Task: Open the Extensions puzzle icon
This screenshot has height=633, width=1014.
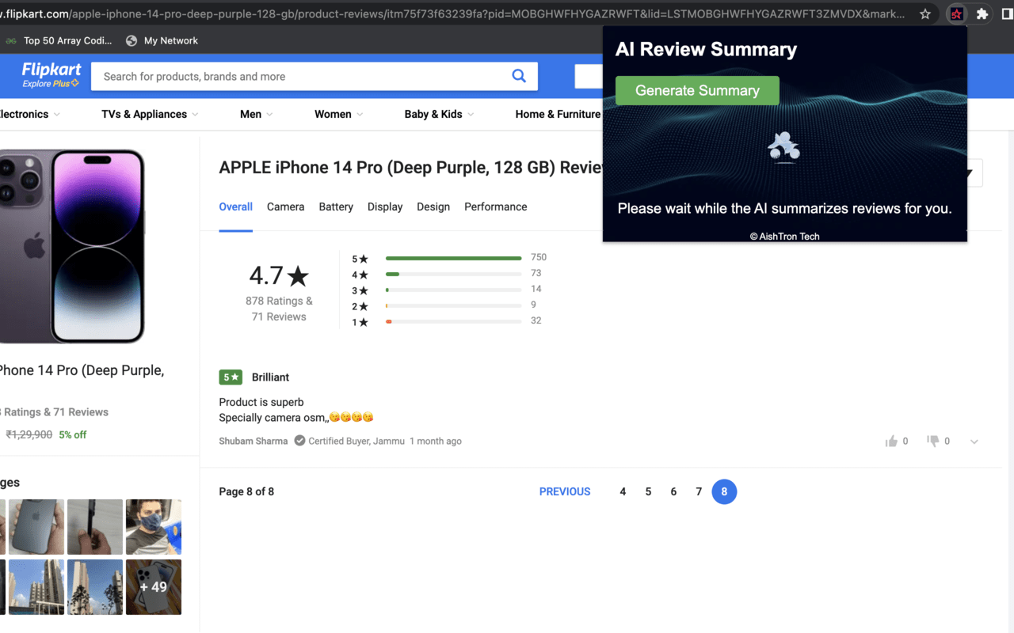Action: coord(982,13)
